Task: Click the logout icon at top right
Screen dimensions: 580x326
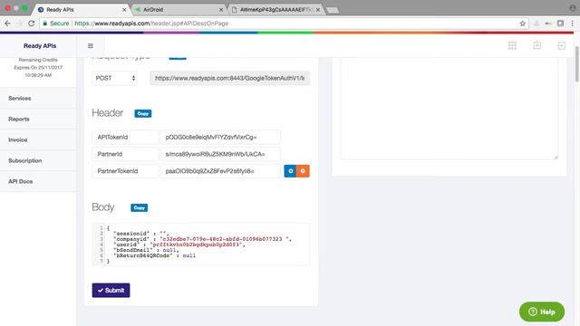Action: point(561,45)
